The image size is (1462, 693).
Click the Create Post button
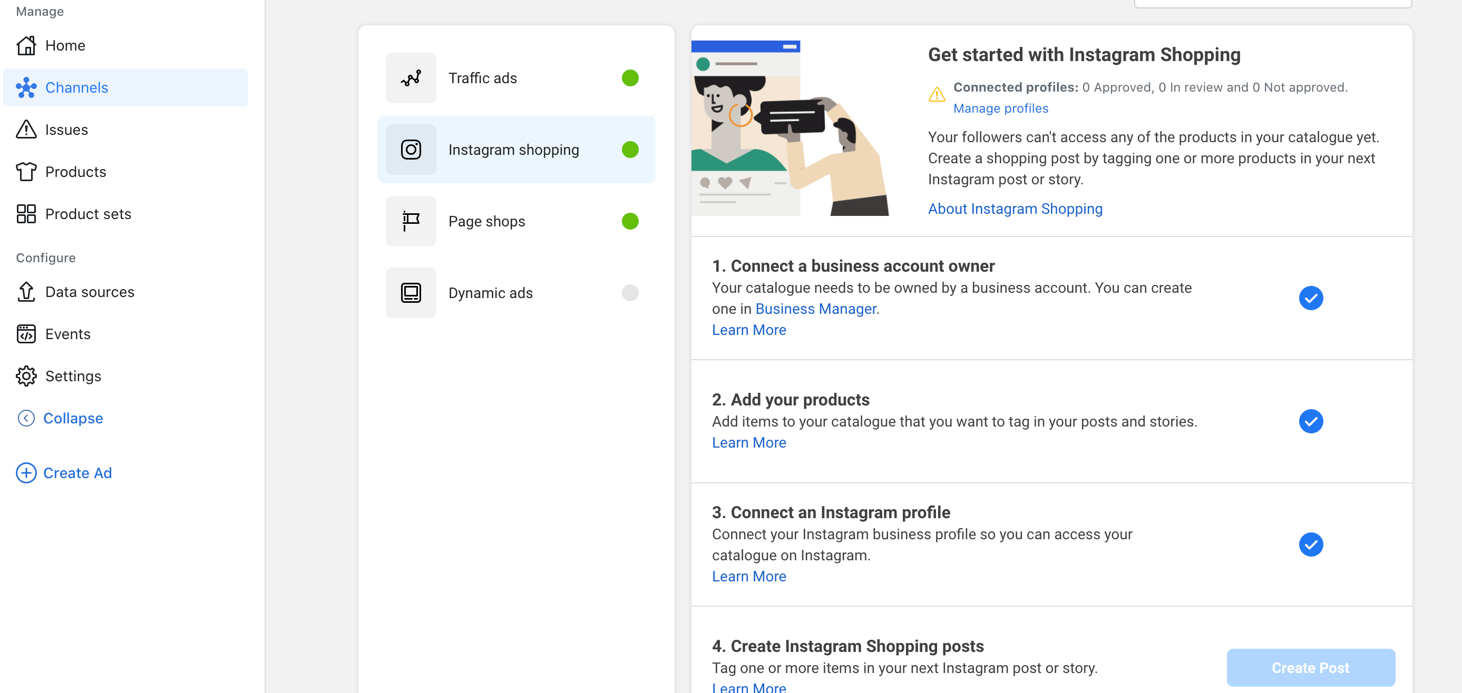click(x=1310, y=668)
